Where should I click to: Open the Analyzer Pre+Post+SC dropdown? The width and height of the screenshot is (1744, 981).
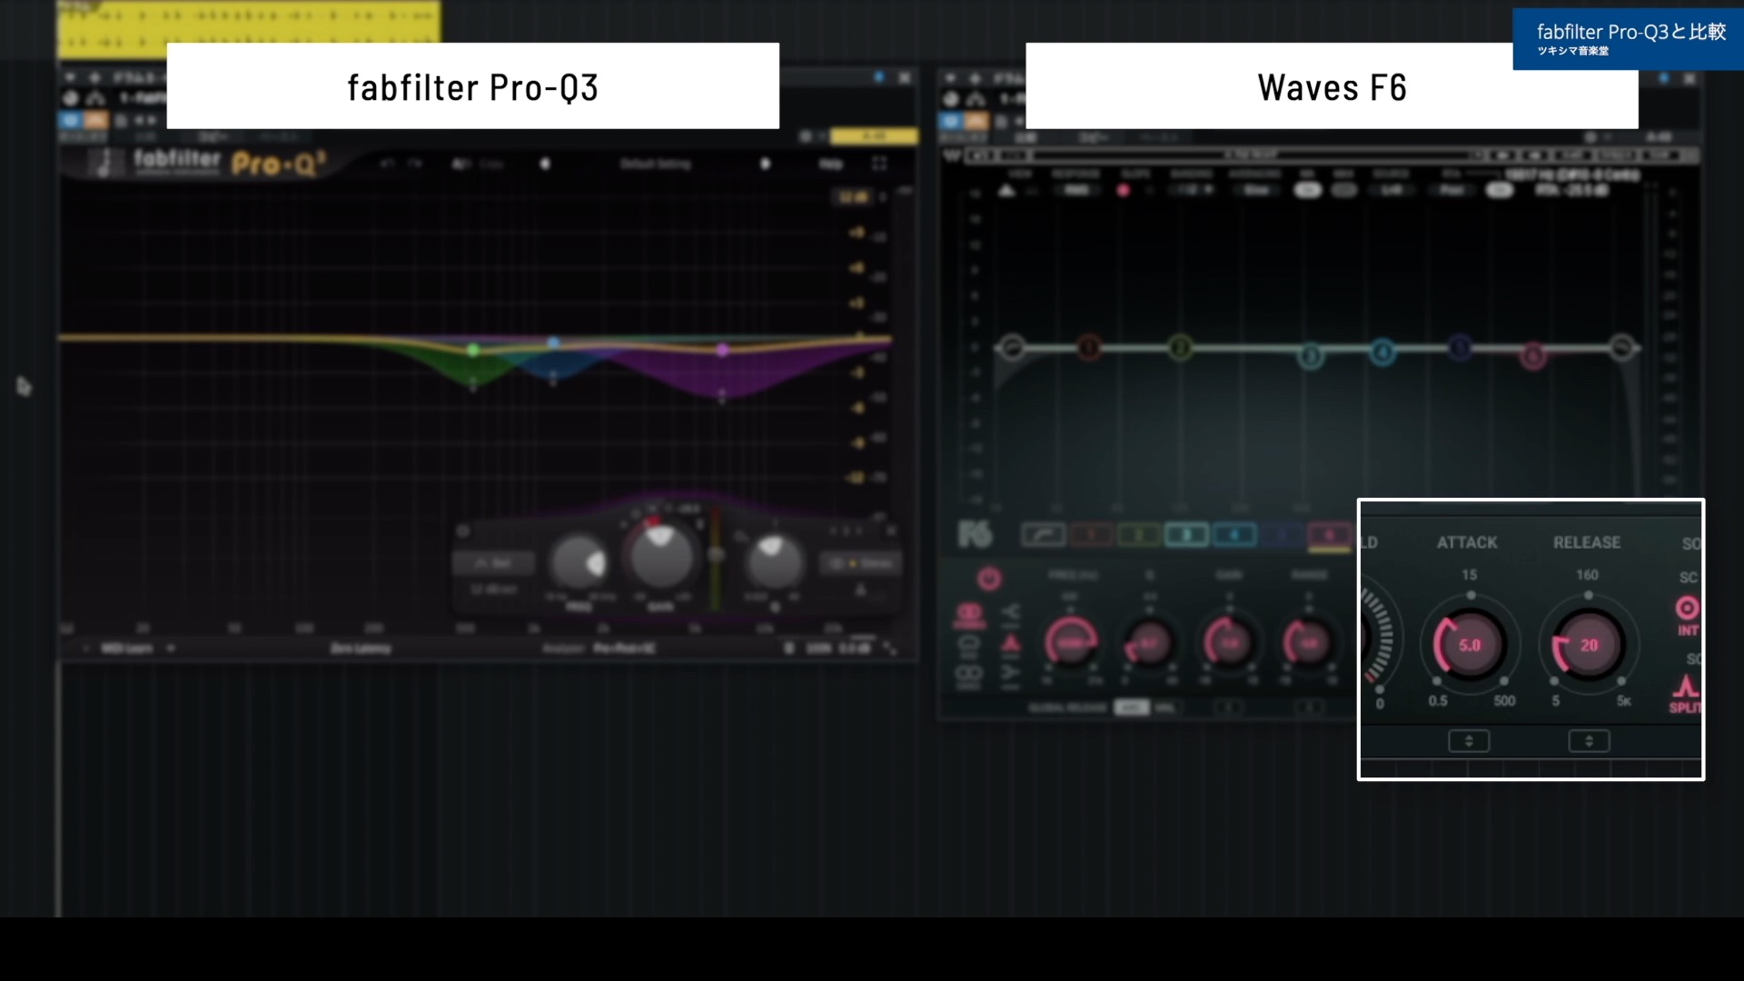[x=626, y=649]
